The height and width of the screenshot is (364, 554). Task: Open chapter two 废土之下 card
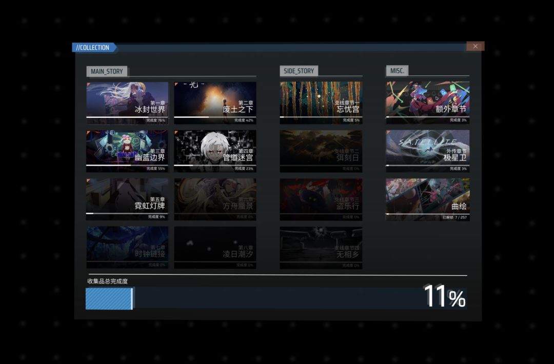(215, 103)
